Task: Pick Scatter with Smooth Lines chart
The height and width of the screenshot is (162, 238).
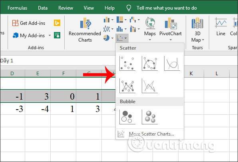Action: point(172,63)
